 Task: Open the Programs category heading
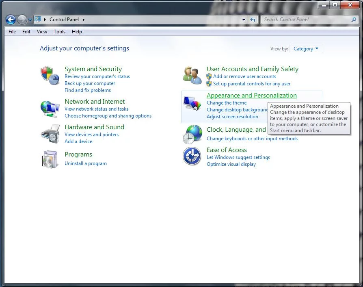78,154
